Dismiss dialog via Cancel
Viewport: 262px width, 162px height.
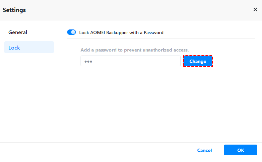pos(205,150)
